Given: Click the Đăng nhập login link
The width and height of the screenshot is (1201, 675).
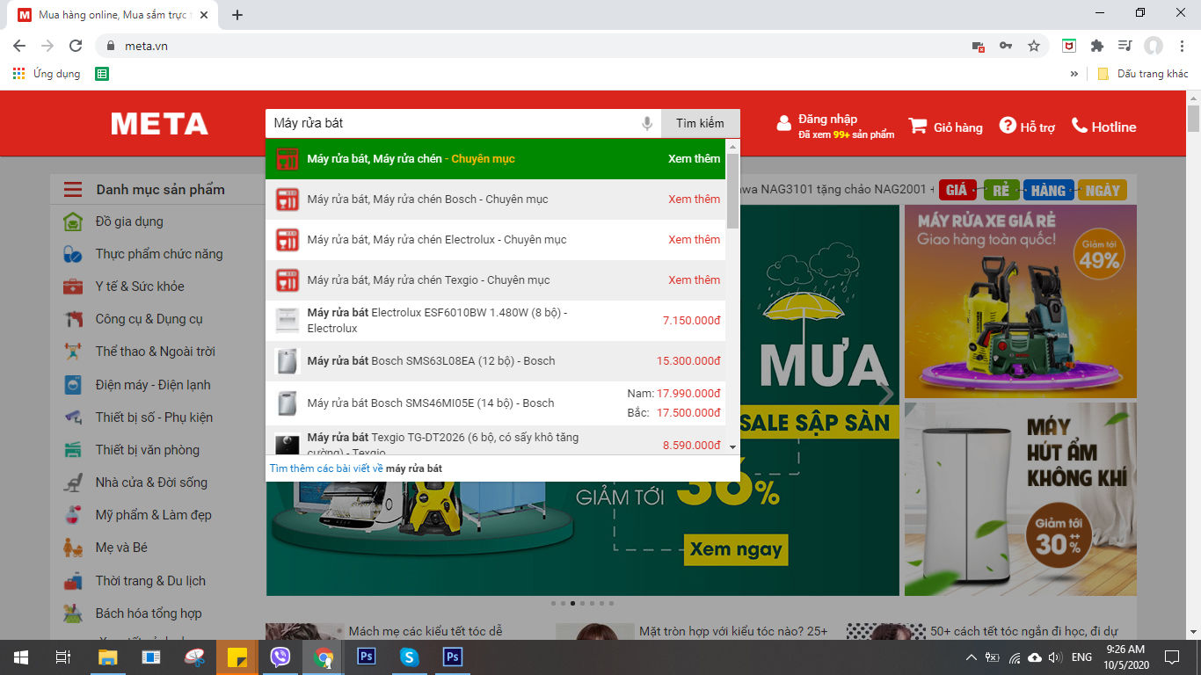Looking at the screenshot, I should pos(827,119).
